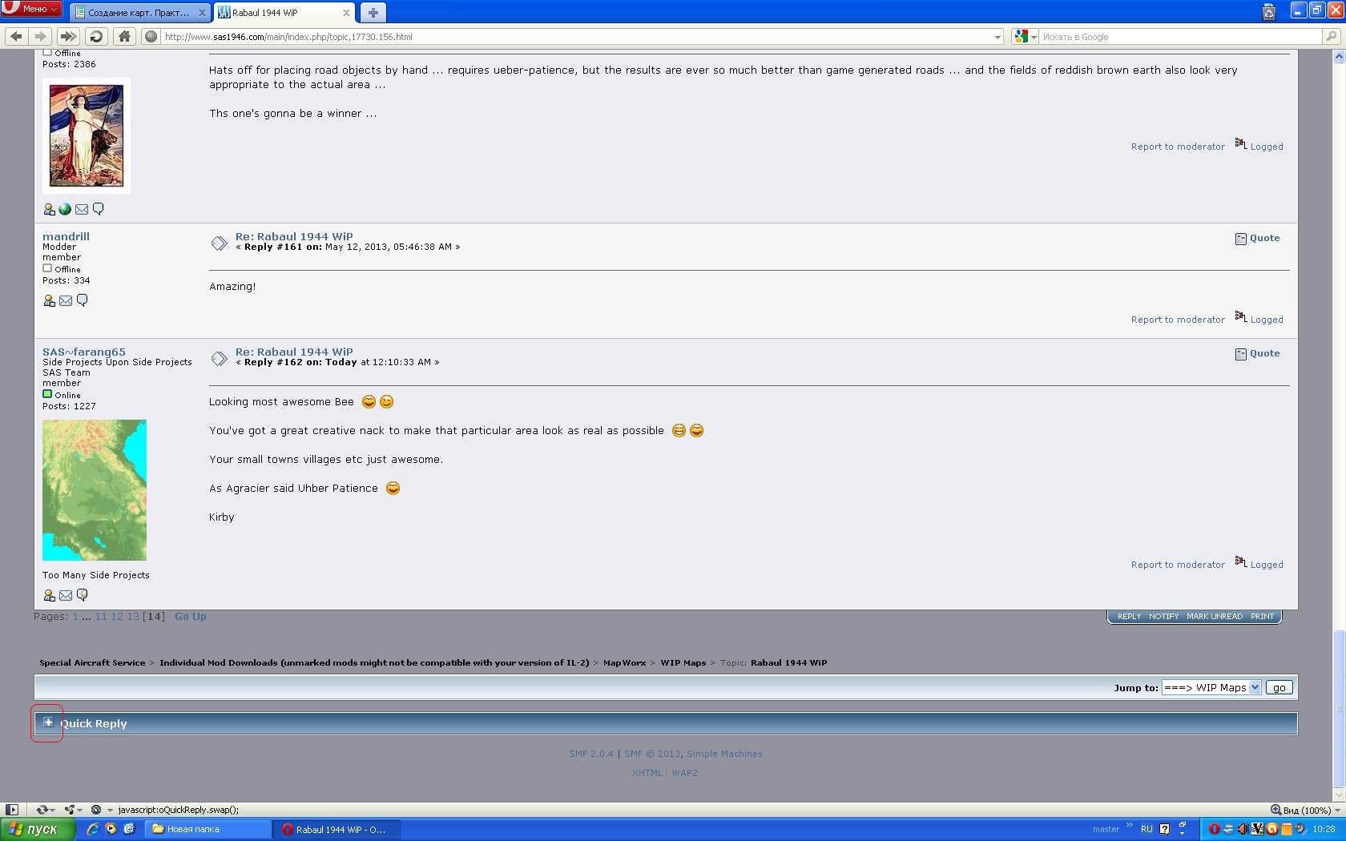Click the Google search input field
1346x841 pixels.
[x=1181, y=37]
